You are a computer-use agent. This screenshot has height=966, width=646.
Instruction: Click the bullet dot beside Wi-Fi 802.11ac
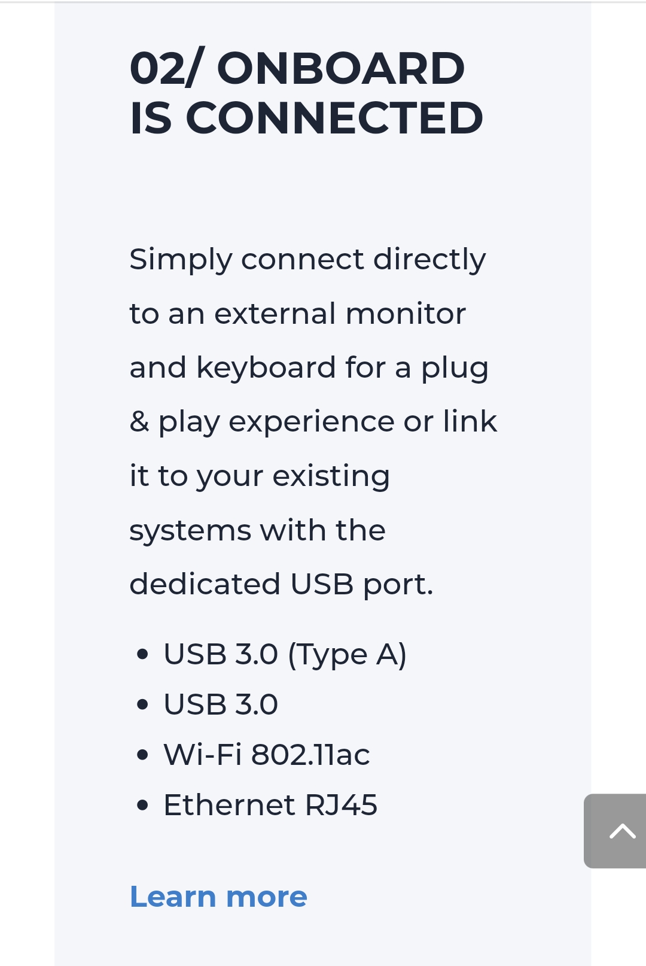pyautogui.click(x=142, y=755)
